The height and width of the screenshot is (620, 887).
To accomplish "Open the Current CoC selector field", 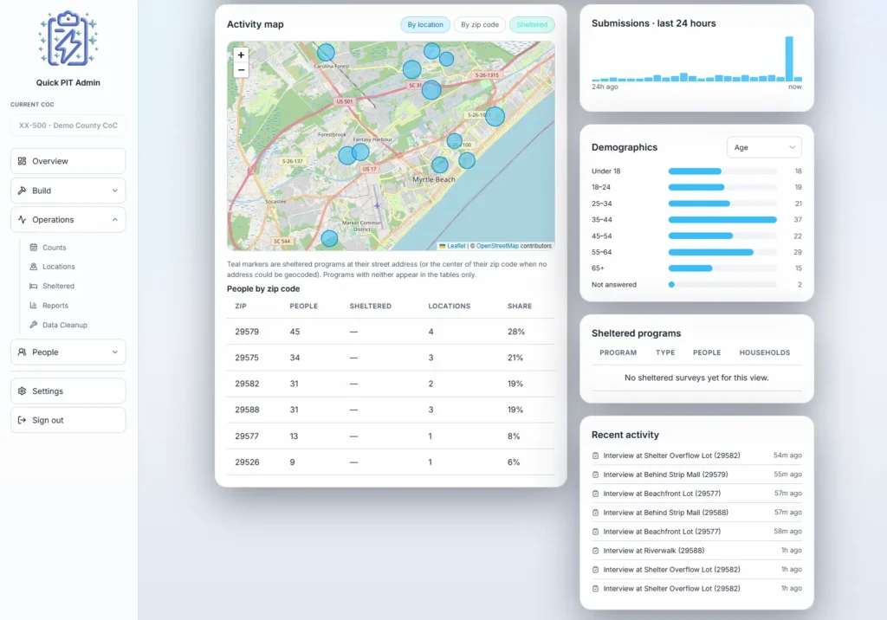I will point(68,126).
